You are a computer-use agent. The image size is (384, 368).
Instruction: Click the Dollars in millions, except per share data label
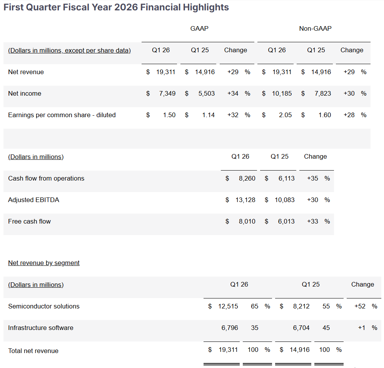(69, 50)
